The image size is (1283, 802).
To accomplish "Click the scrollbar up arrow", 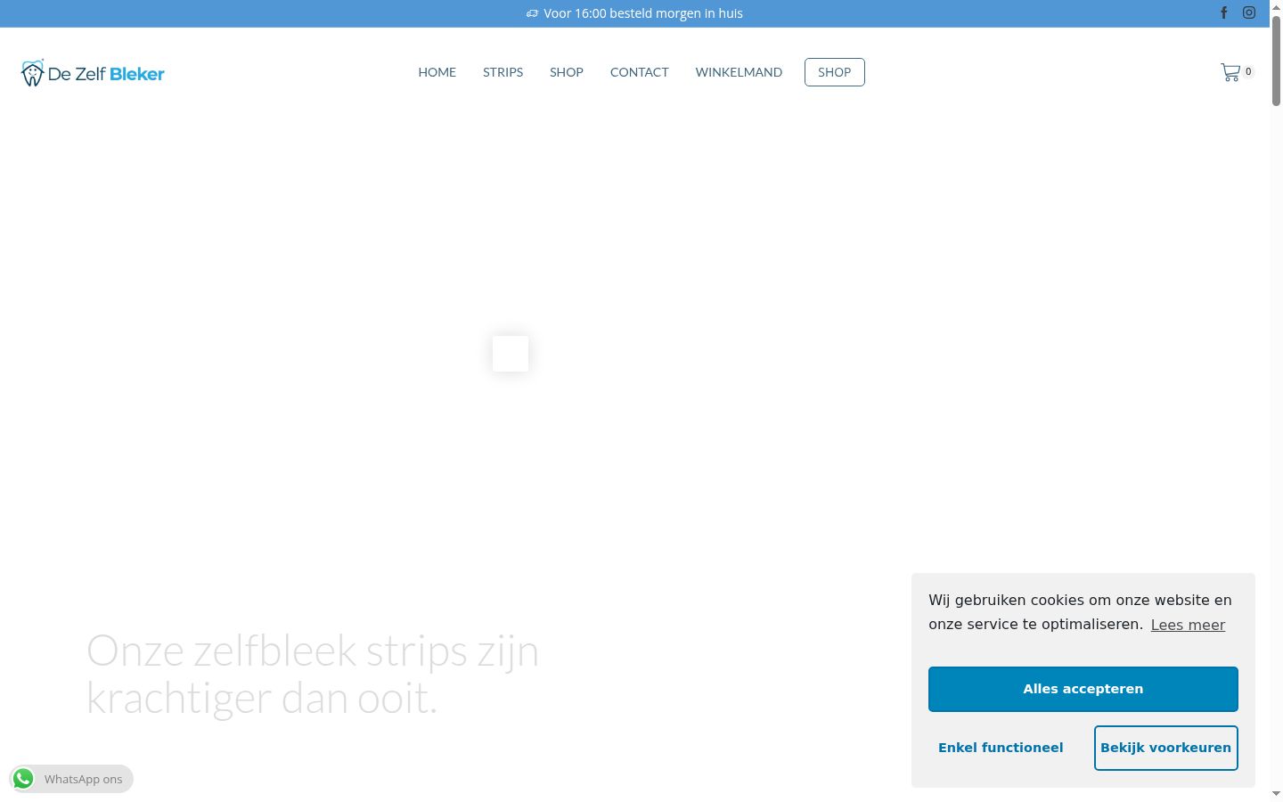I will (x=1276, y=6).
